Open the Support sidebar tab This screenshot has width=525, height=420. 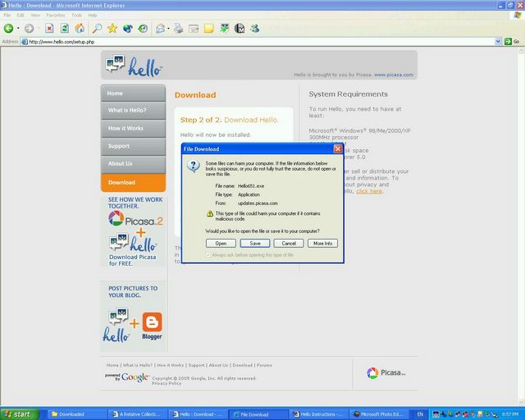(133, 146)
